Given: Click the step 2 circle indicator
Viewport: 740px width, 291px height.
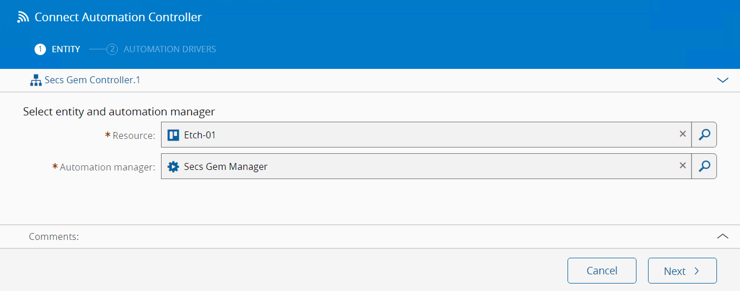Looking at the screenshot, I should click(112, 49).
